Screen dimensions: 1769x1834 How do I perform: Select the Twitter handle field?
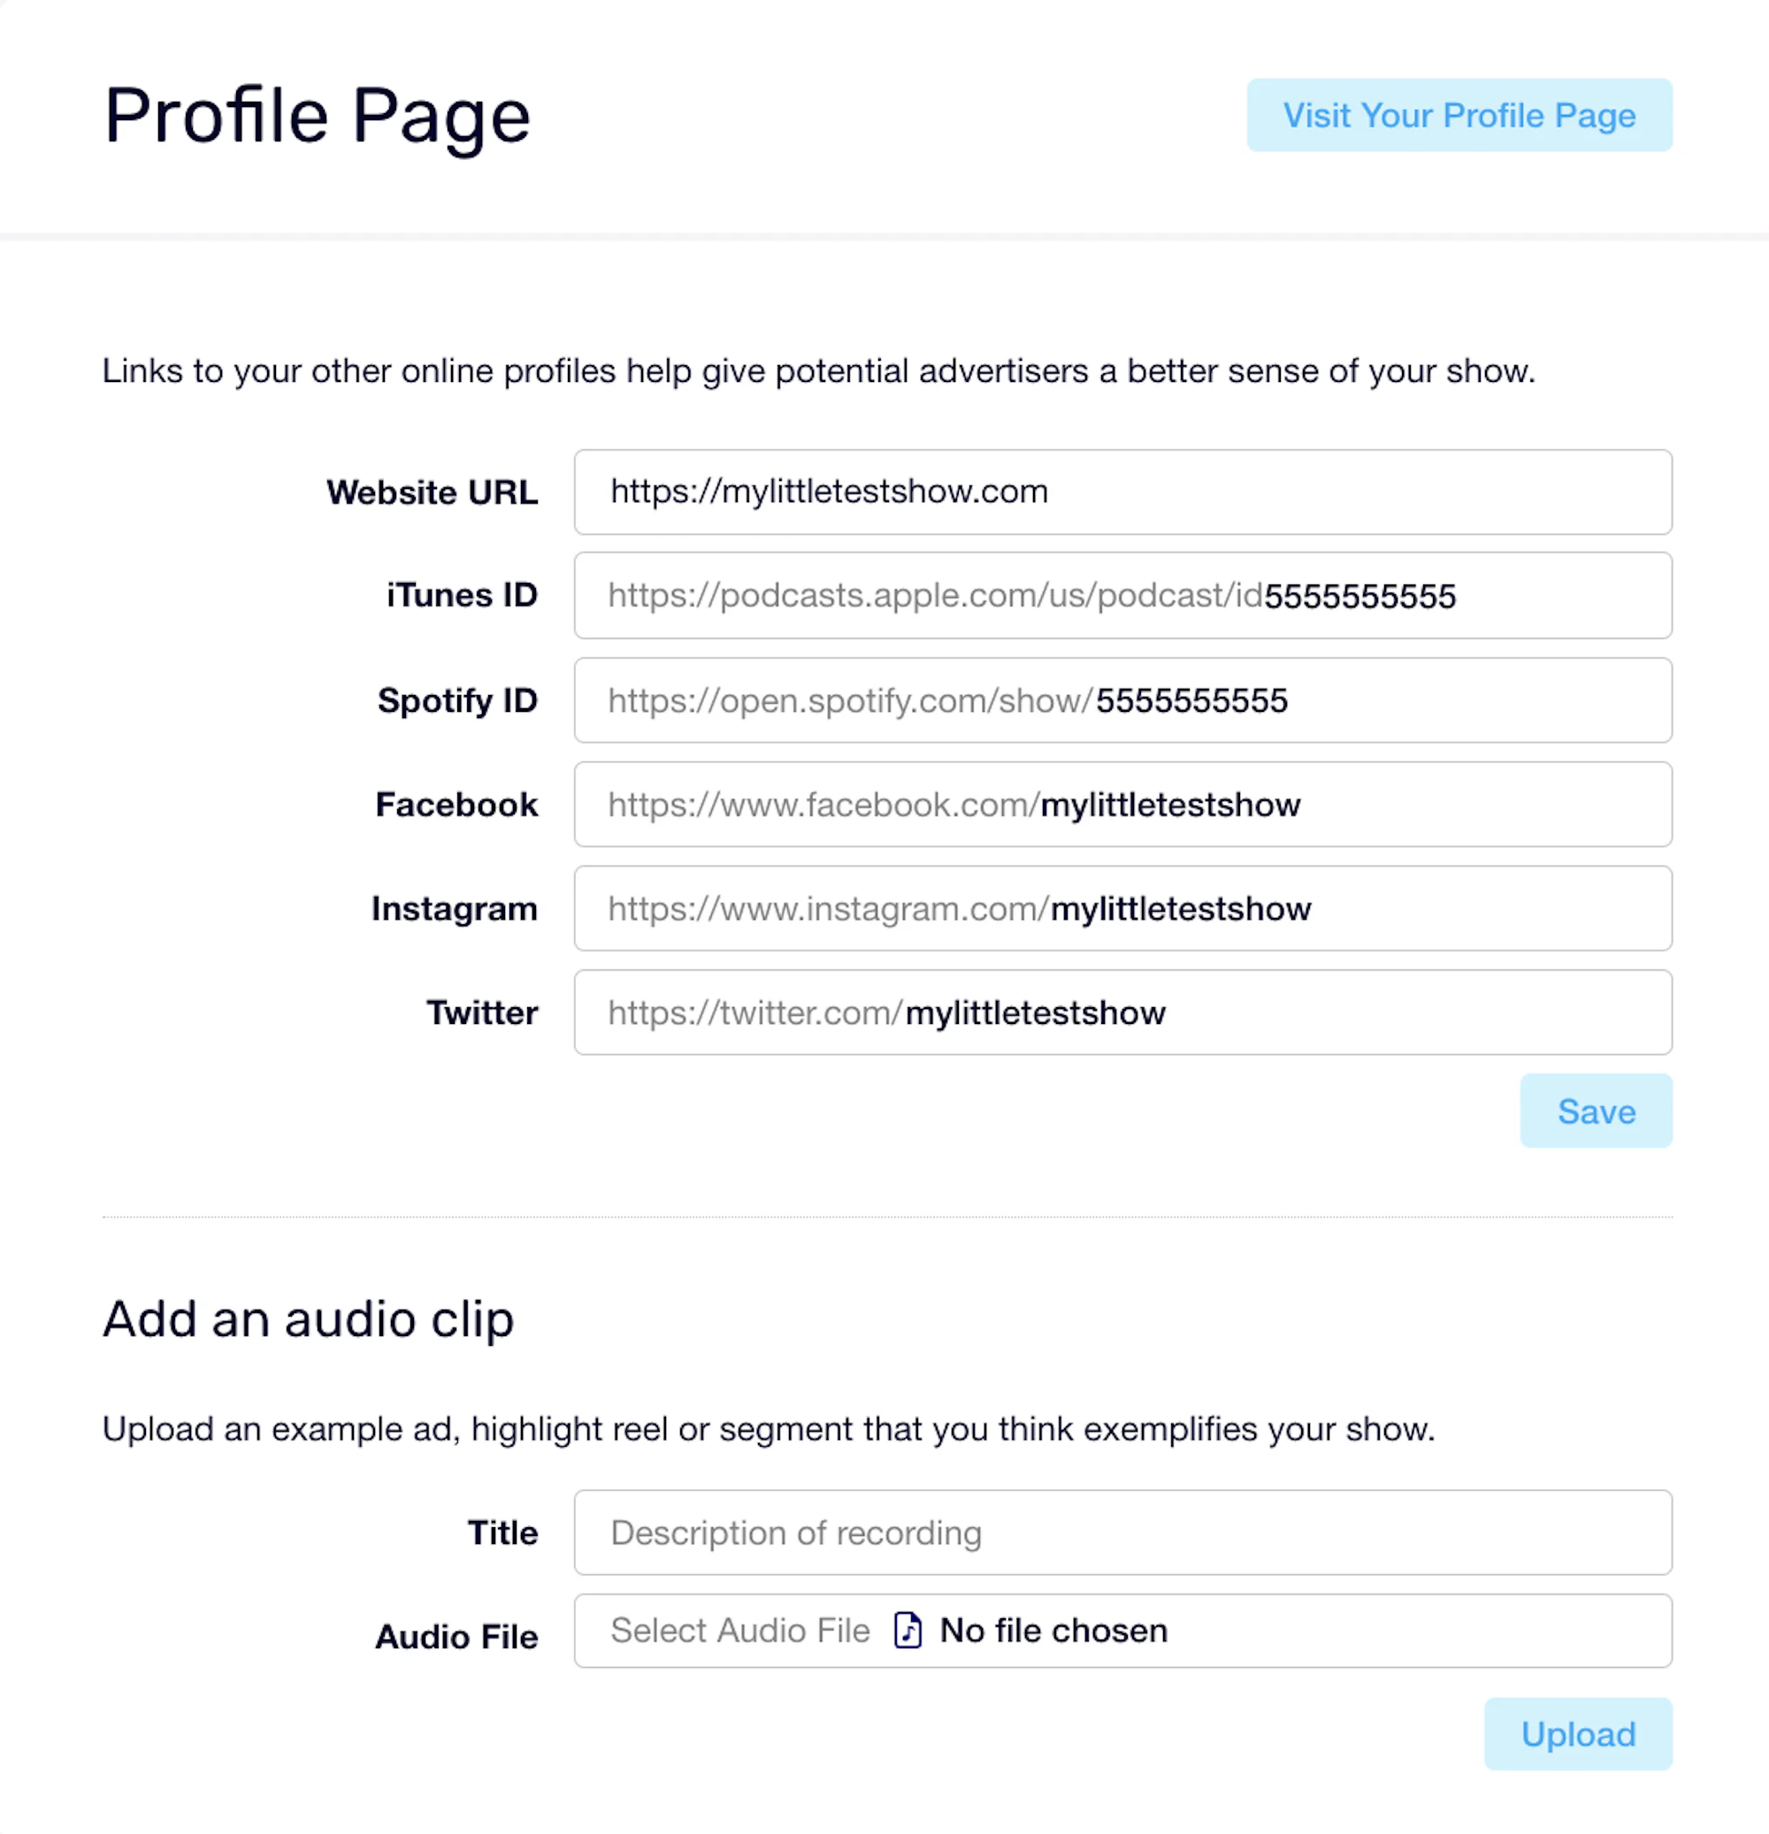1122,1013
